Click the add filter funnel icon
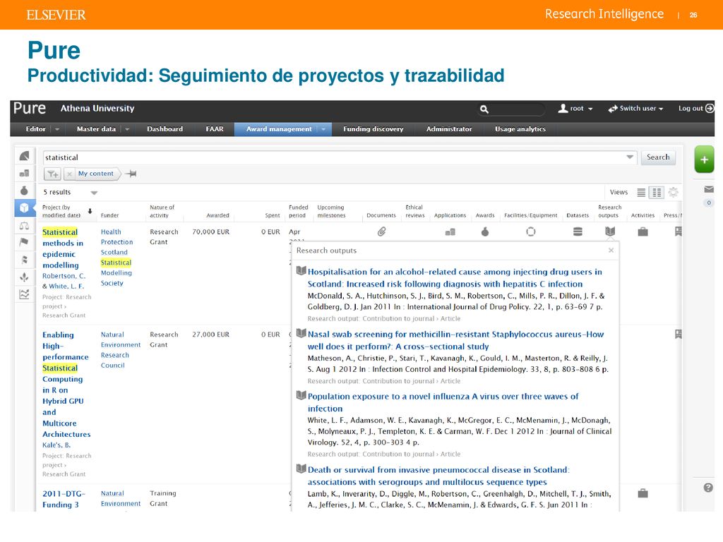Screen dimensions: 723x542 point(52,174)
